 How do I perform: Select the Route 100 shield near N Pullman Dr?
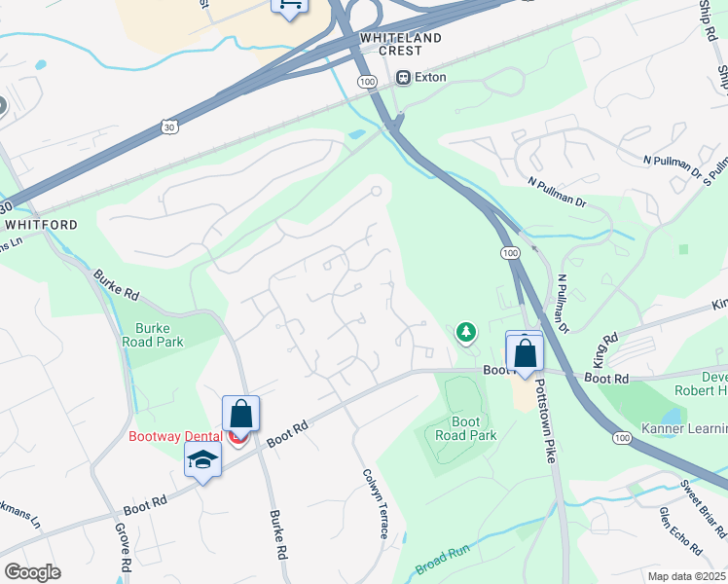click(x=510, y=253)
